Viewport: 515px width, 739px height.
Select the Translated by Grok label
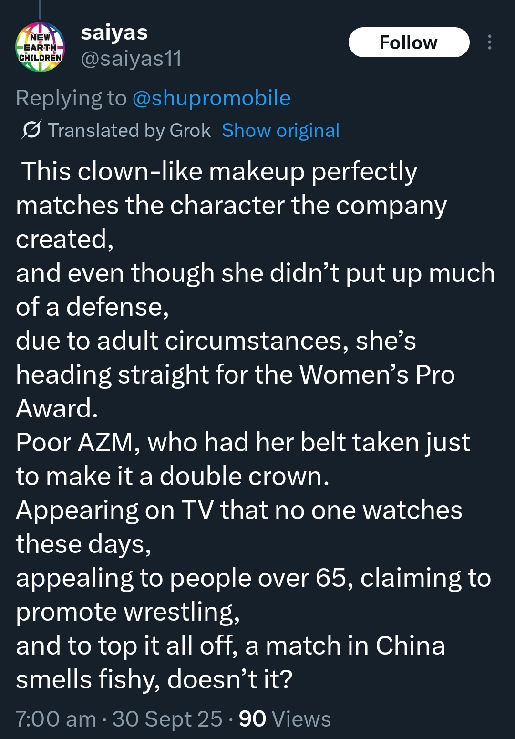pyautogui.click(x=129, y=130)
